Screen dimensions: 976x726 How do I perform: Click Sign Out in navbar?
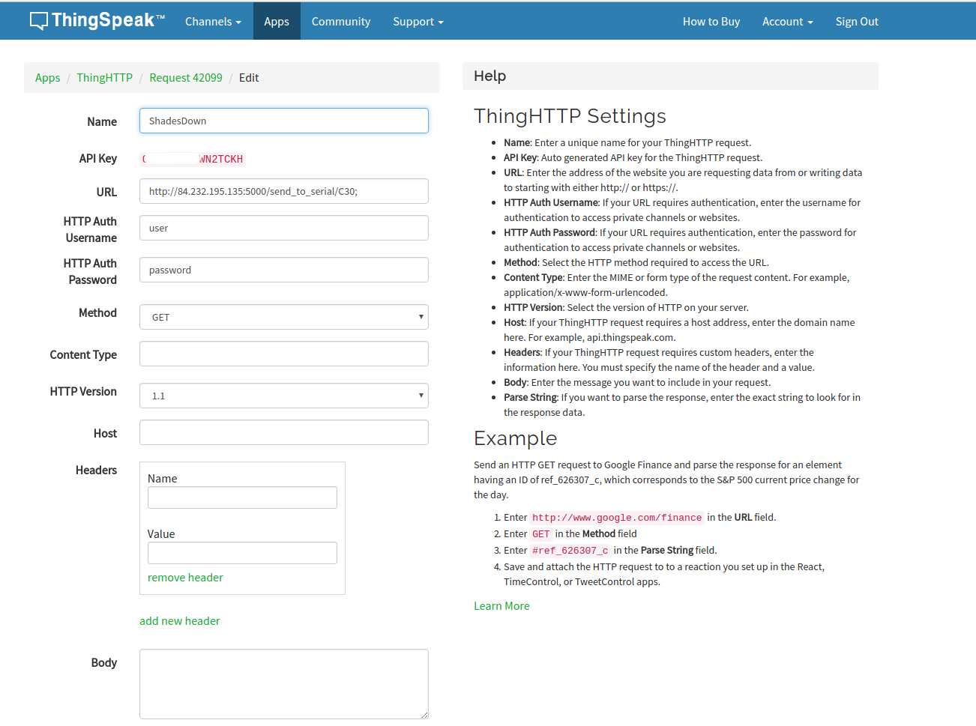click(x=857, y=22)
